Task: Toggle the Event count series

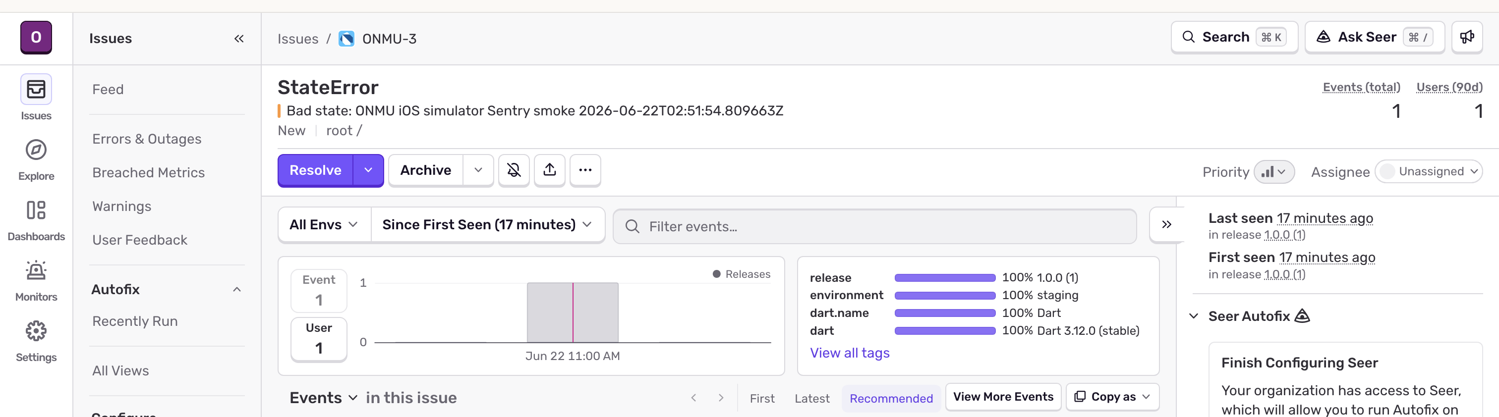Action: pos(319,290)
